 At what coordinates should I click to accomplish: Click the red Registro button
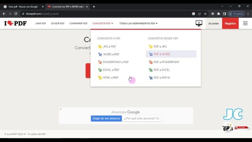(x=230, y=23)
